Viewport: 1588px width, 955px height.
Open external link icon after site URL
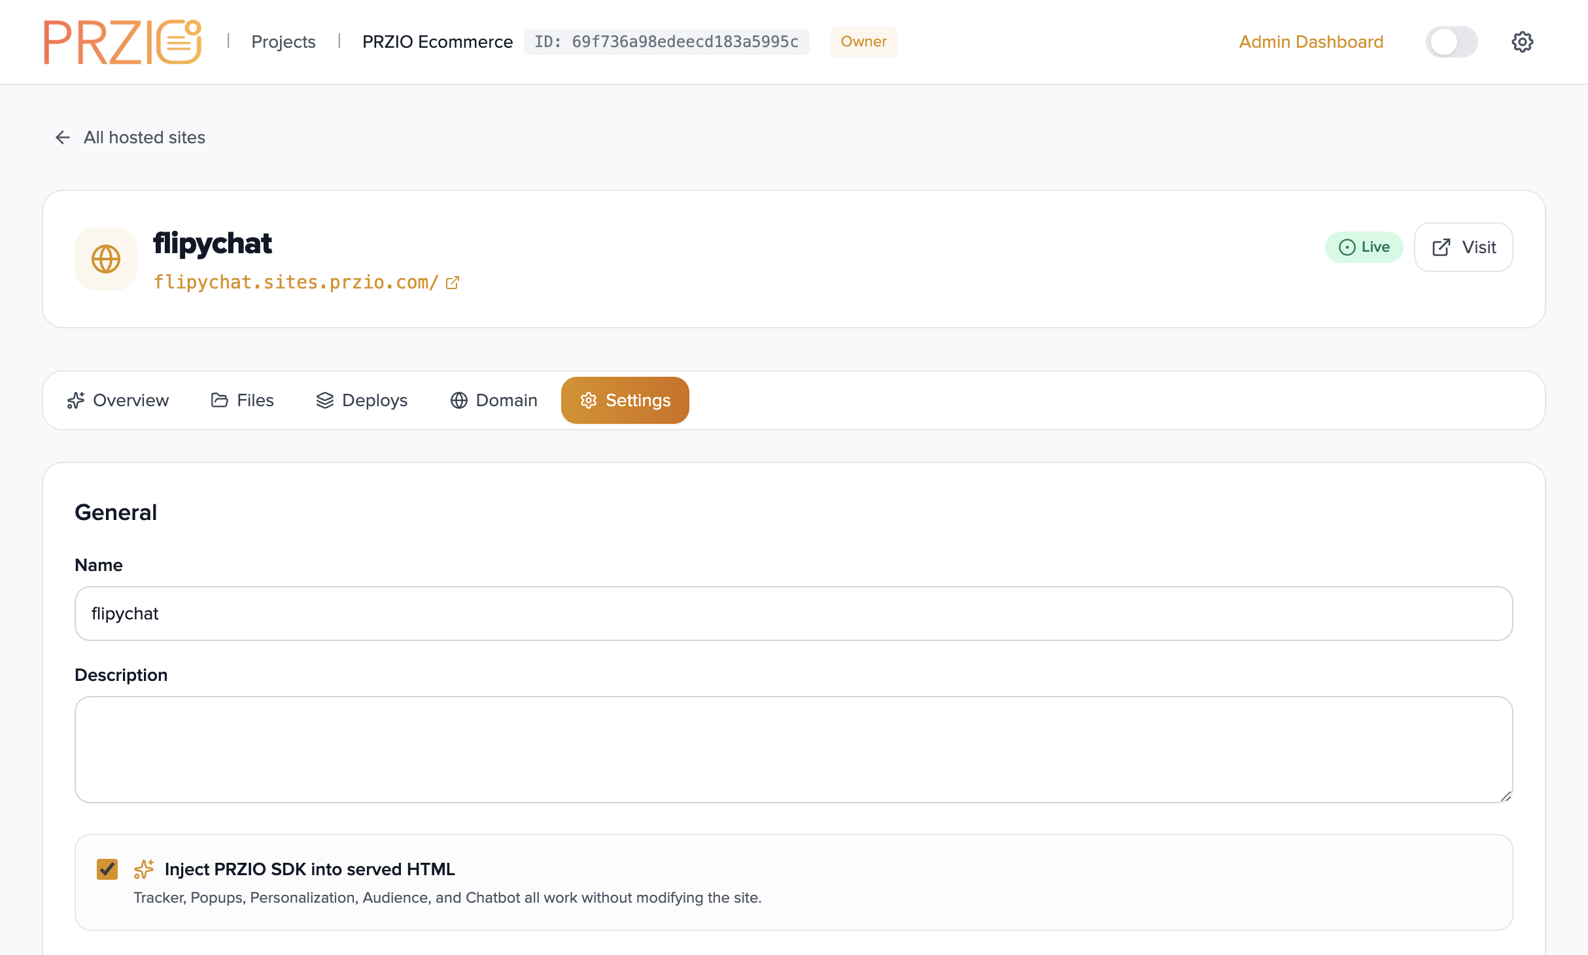coord(453,283)
